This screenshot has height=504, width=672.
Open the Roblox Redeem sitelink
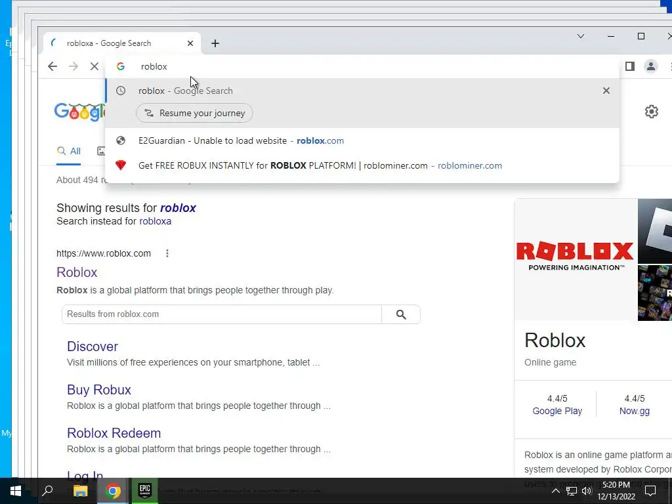(x=114, y=433)
